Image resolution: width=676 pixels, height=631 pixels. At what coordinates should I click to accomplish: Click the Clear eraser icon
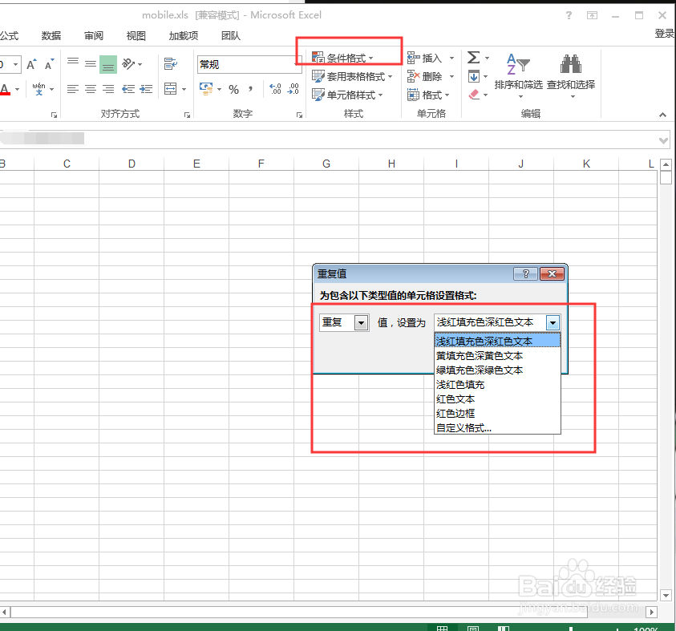pyautogui.click(x=474, y=95)
